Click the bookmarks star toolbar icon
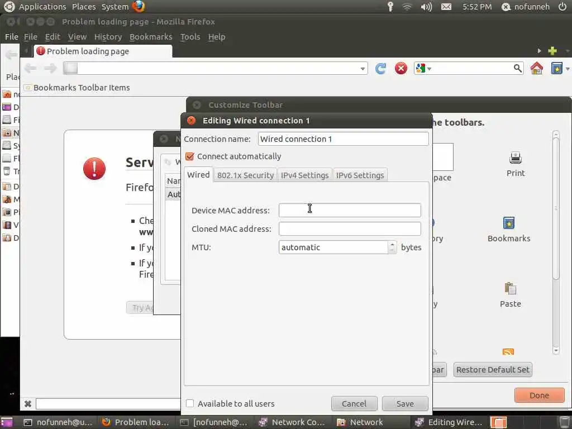572x429 pixels. pos(557,68)
